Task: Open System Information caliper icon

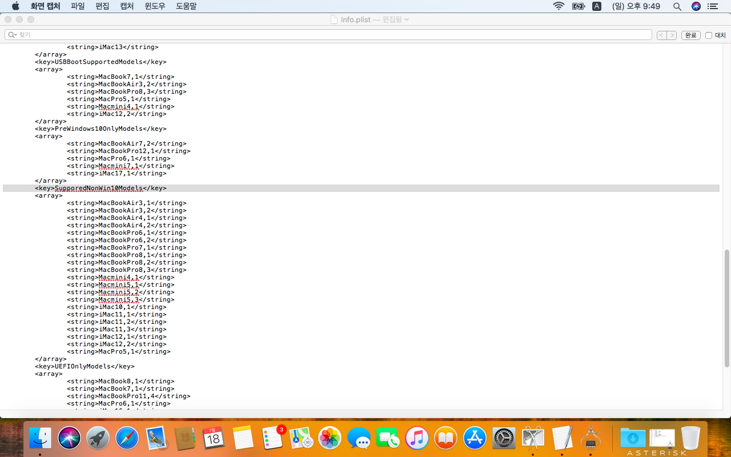Action: [x=591, y=439]
